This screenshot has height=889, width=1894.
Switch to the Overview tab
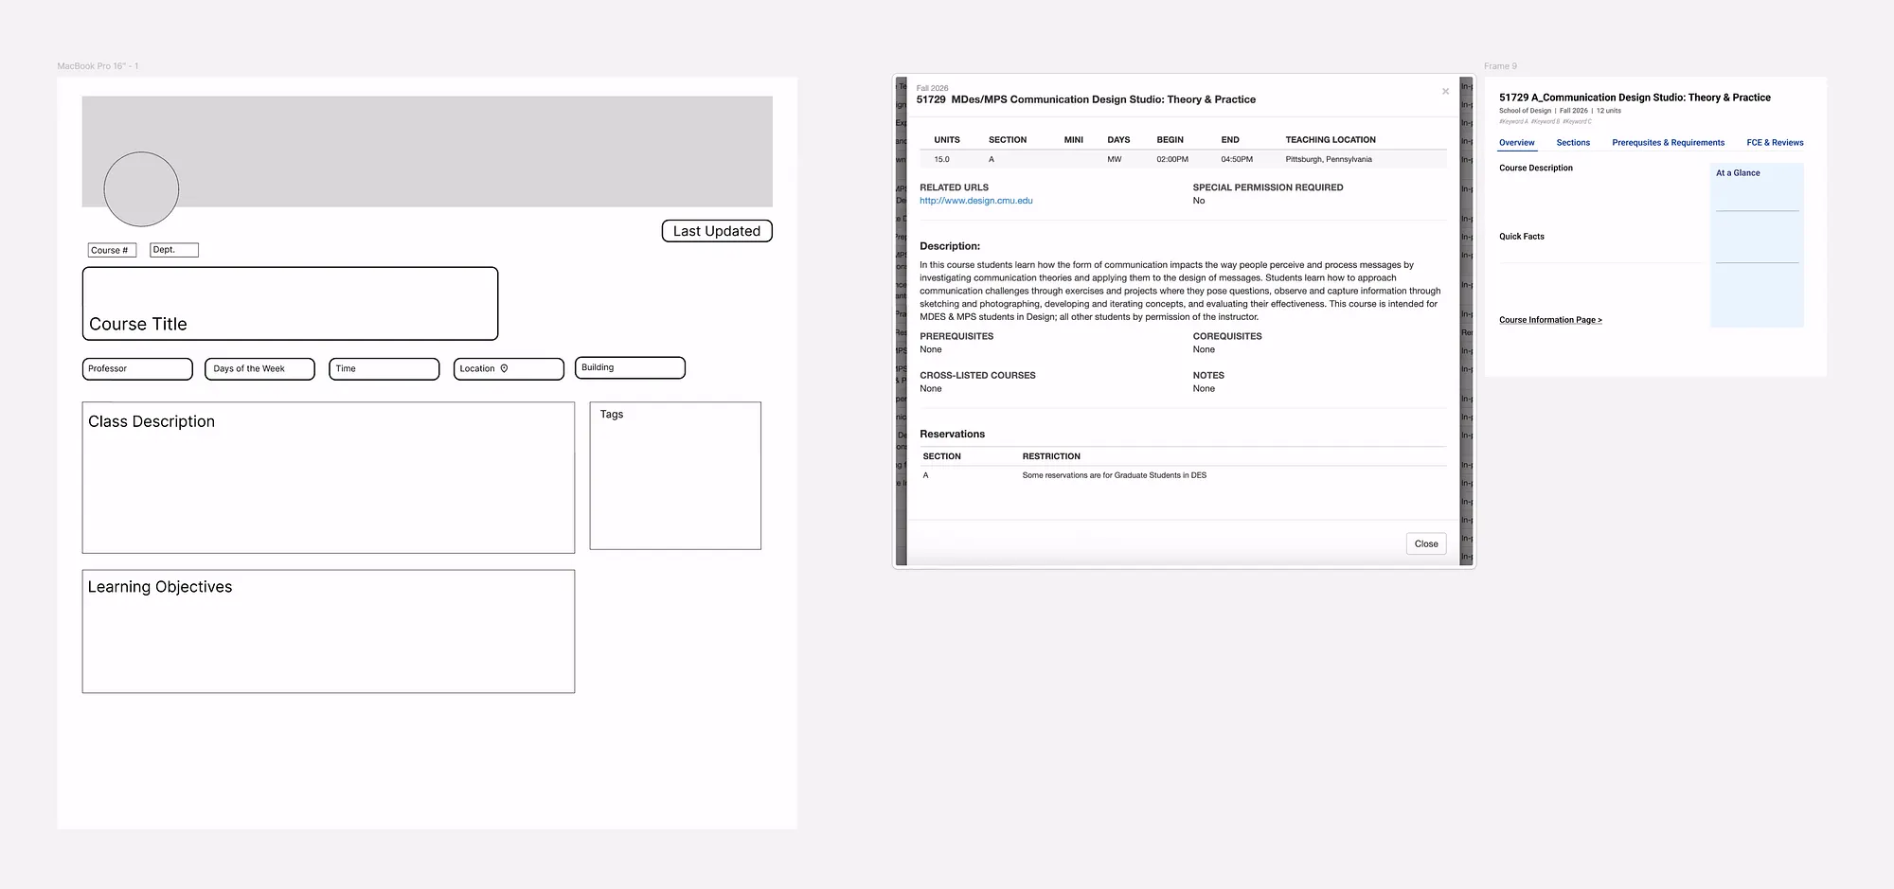tap(1516, 143)
